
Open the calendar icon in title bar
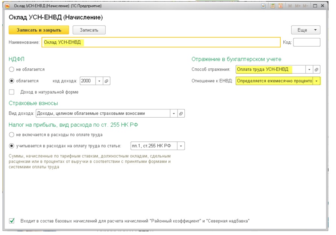[x=280, y=6]
